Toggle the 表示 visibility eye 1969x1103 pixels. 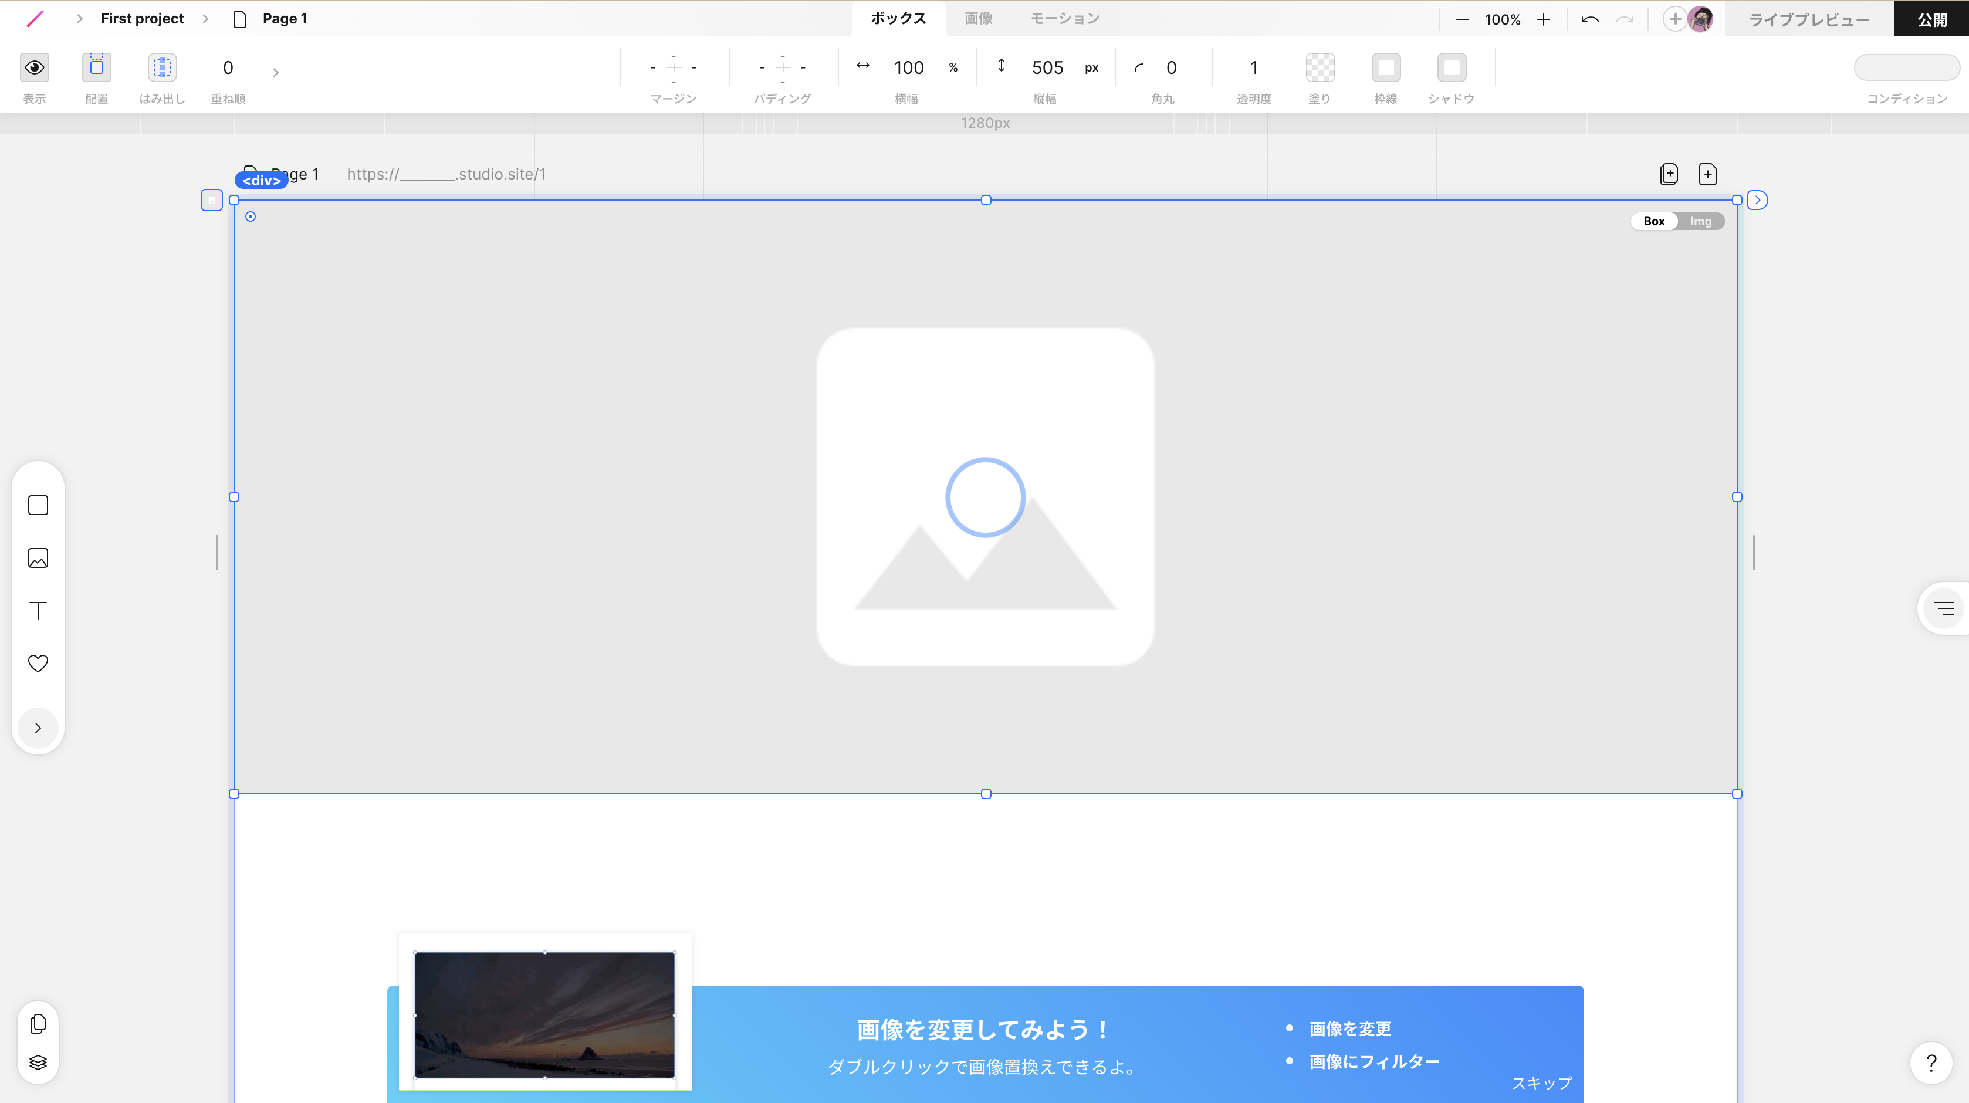(35, 68)
